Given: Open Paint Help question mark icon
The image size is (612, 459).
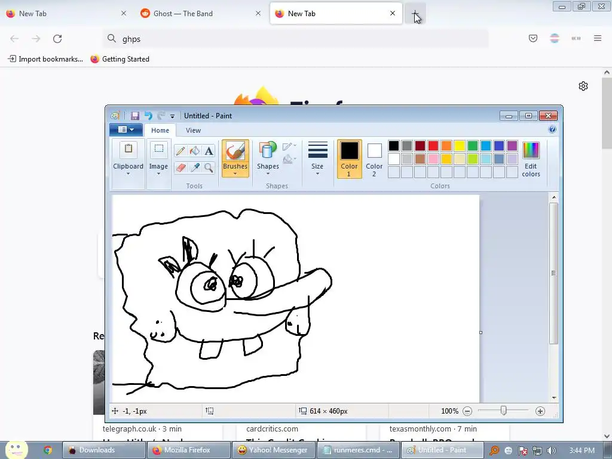Looking at the screenshot, I should tap(552, 130).
